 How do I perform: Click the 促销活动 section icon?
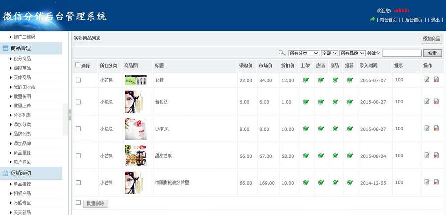click(x=5, y=173)
